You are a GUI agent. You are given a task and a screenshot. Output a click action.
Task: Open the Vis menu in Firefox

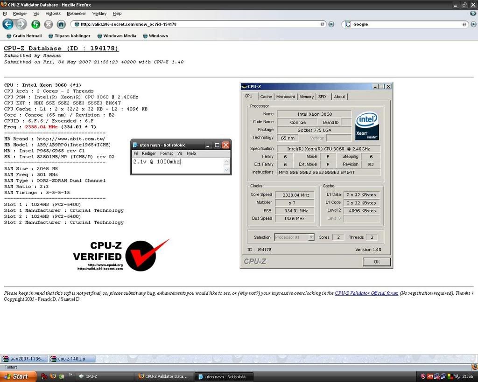coord(36,14)
